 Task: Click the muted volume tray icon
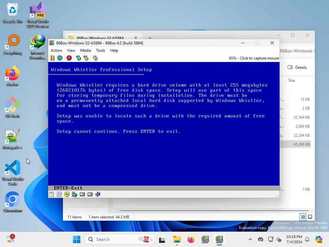279,239
